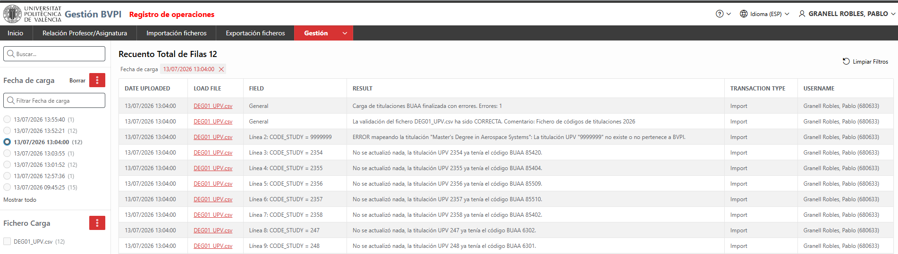Expand the Gestión dropdown arrow
This screenshot has height=254, width=898.
(345, 33)
